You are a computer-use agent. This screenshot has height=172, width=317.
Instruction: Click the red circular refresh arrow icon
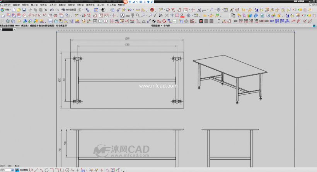coord(164,21)
